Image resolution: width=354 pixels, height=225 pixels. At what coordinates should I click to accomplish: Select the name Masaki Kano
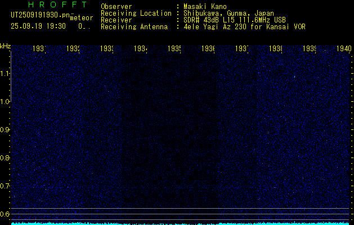click(205, 7)
